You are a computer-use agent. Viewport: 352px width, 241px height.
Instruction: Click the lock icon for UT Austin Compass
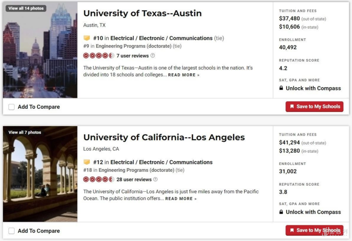[x=281, y=88]
